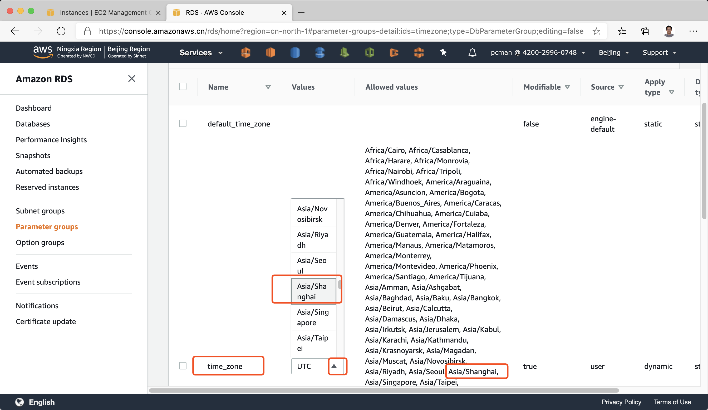The image size is (708, 410).
Task: Toggle the select-all header checkbox
Action: 183,86
